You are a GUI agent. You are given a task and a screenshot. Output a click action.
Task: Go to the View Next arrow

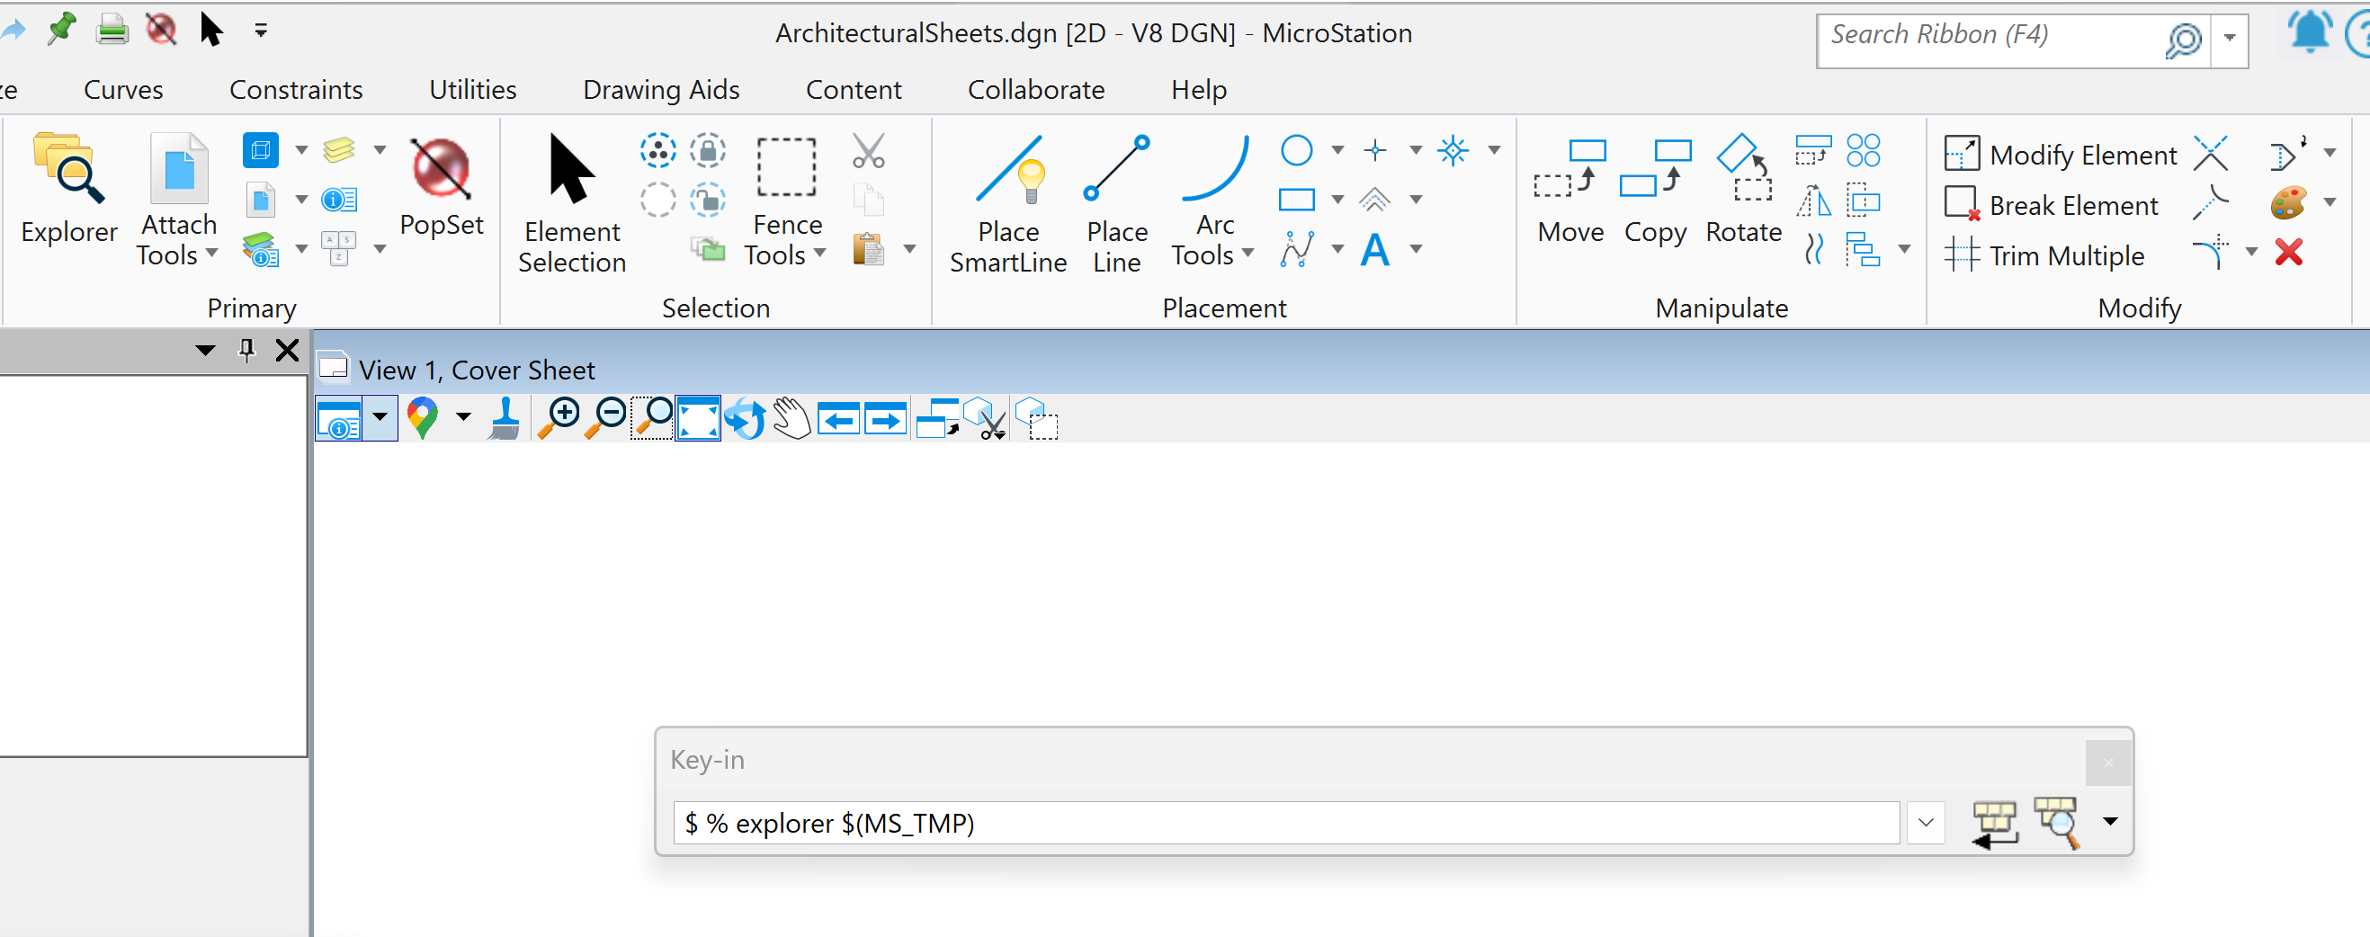tap(885, 420)
